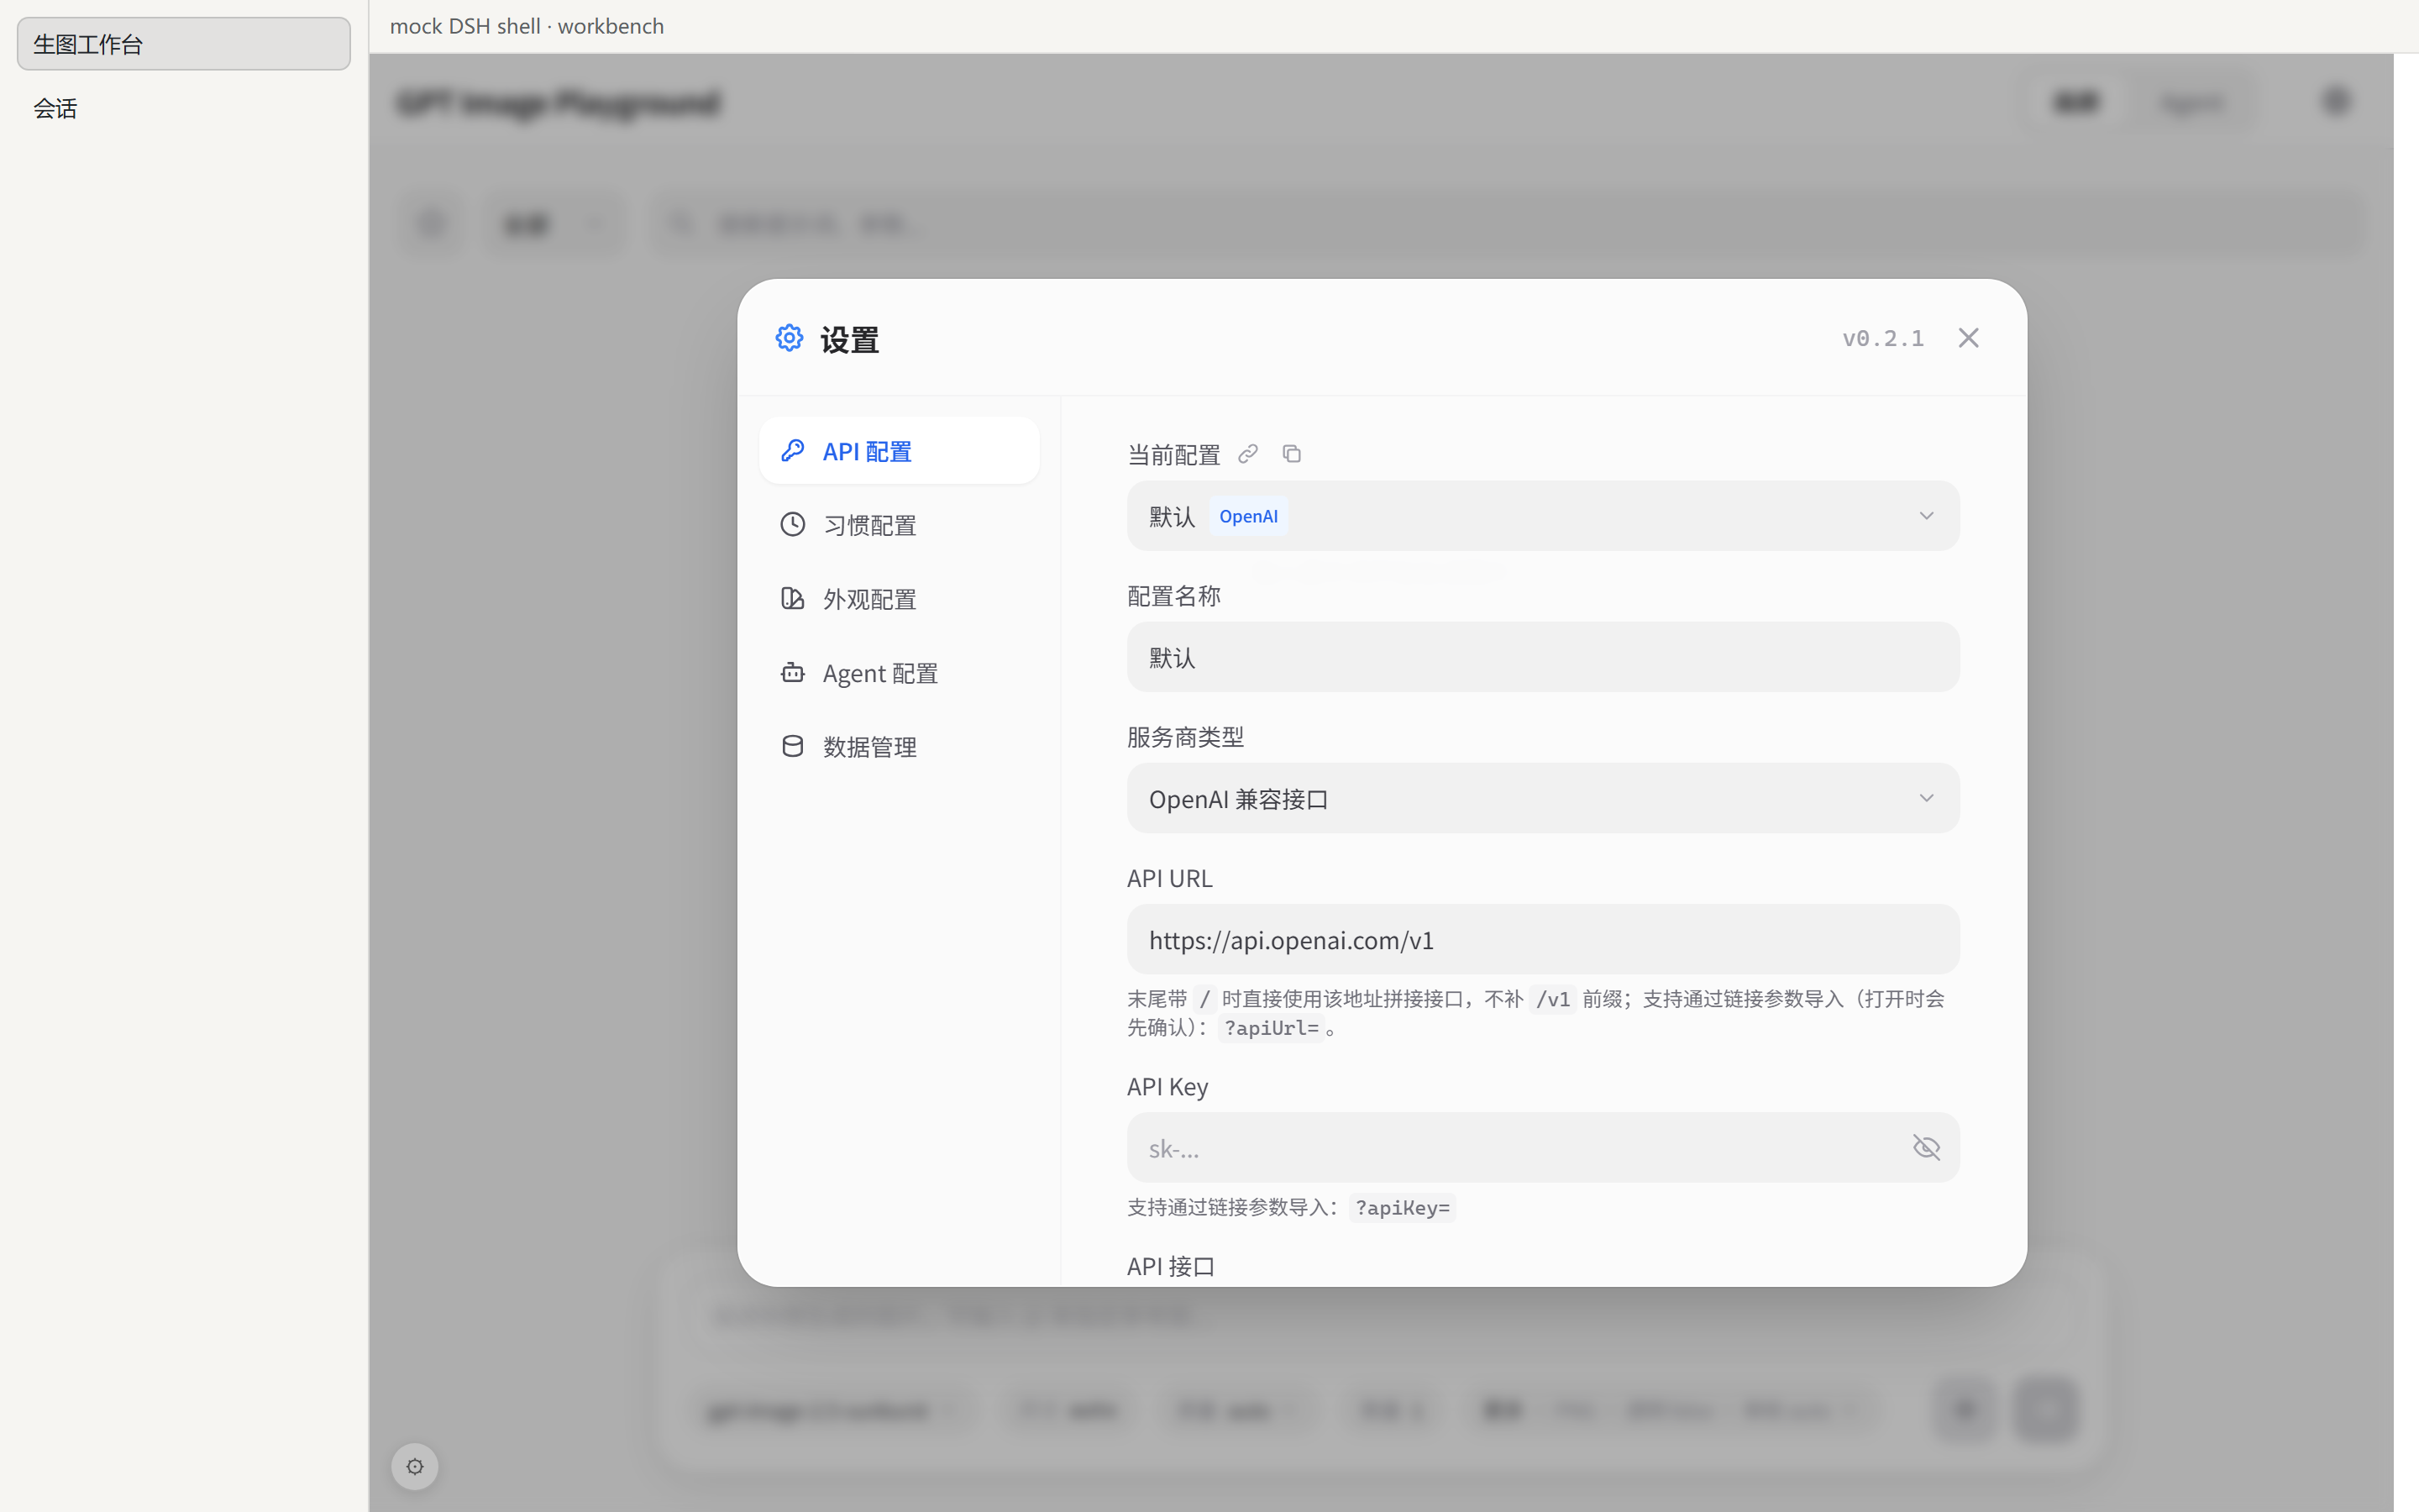Go to the Agent 配置 tab
Viewport: 2419px width, 1512px height.
click(899, 673)
